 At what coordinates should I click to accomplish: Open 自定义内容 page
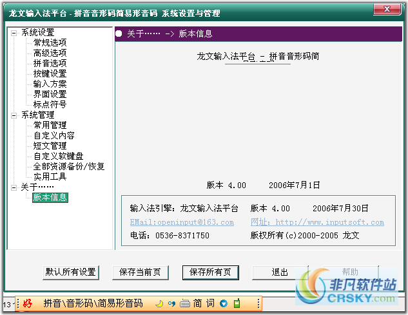54,135
